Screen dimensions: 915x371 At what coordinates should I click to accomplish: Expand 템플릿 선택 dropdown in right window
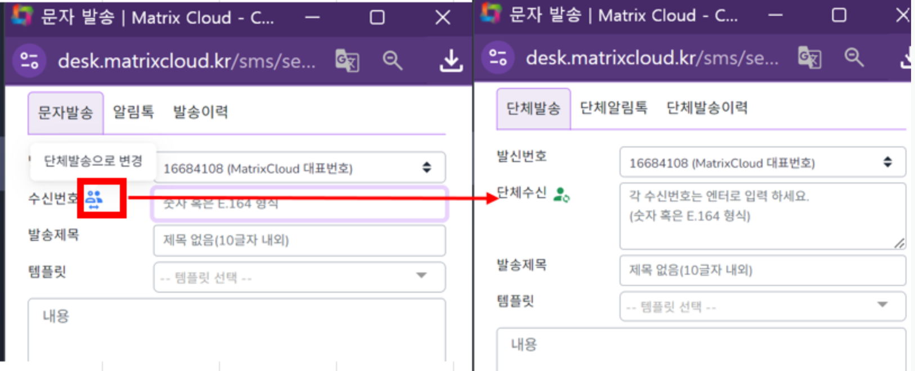[762, 306]
